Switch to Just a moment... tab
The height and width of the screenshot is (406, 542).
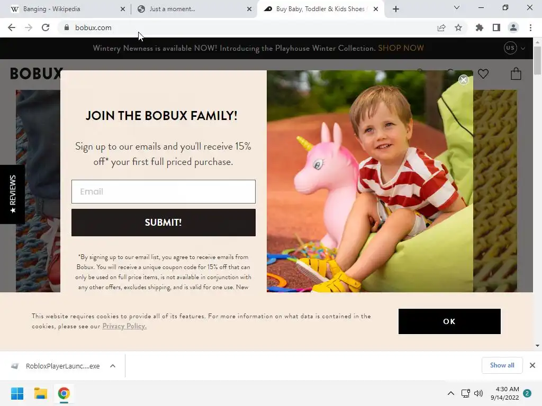pyautogui.click(x=172, y=9)
